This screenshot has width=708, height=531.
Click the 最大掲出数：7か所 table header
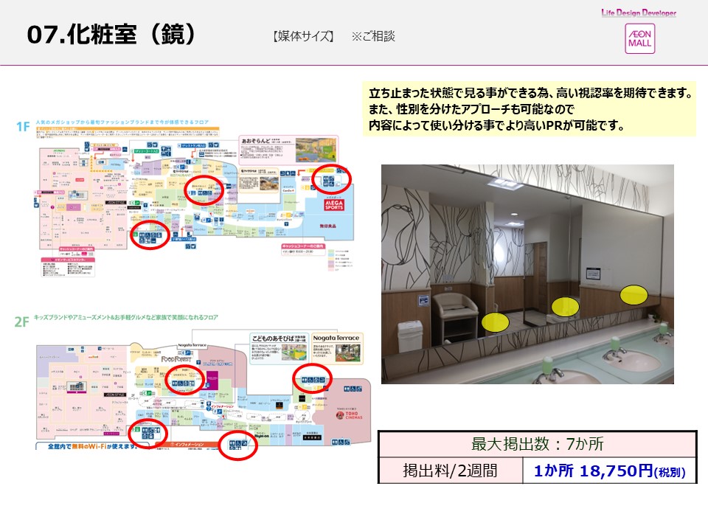tap(538, 445)
